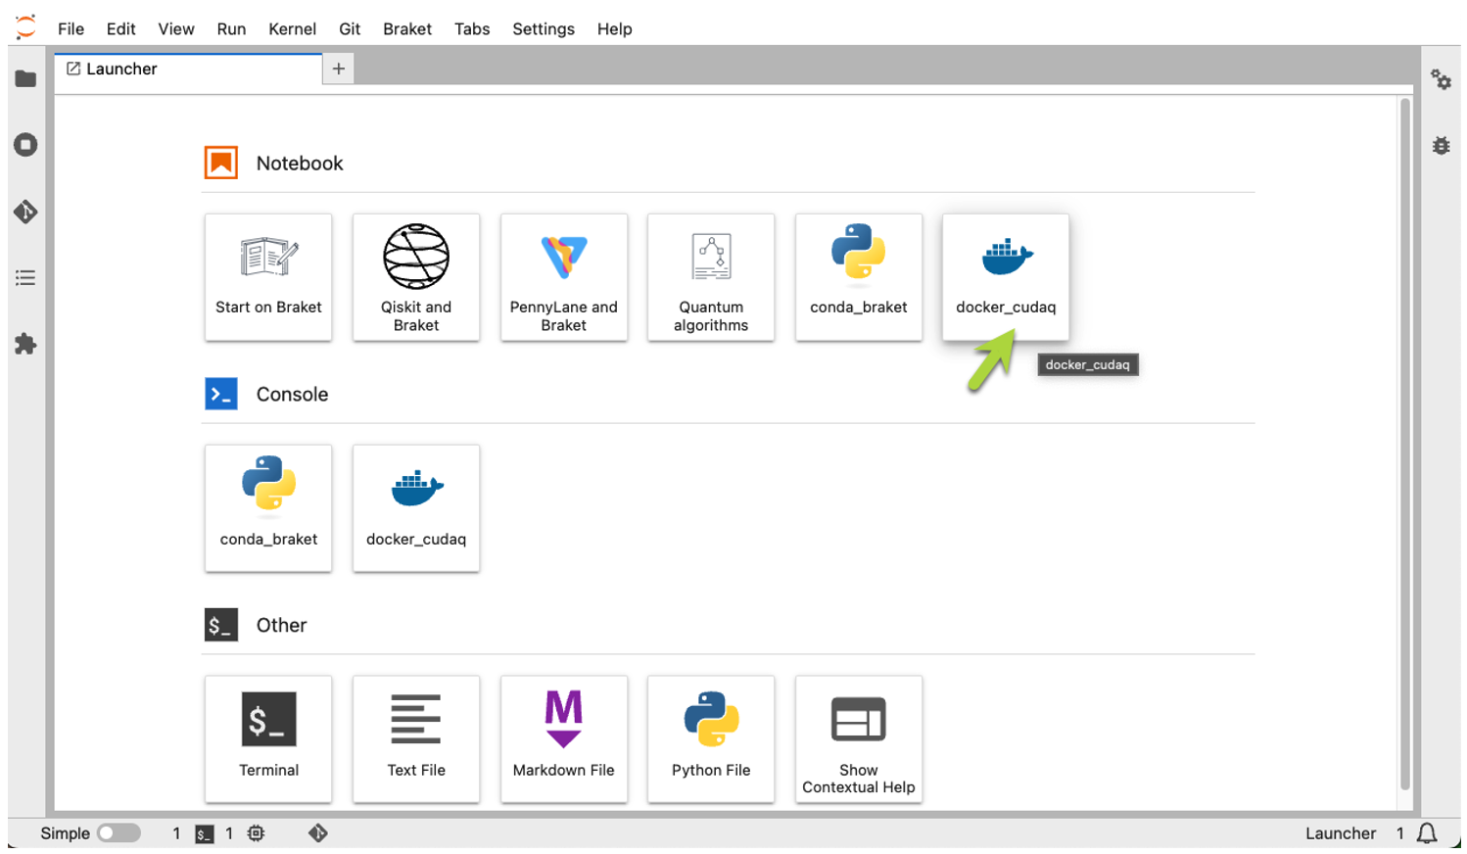The image size is (1467, 854).
Task: Open the Git sidebar panel icon
Action: point(25,212)
